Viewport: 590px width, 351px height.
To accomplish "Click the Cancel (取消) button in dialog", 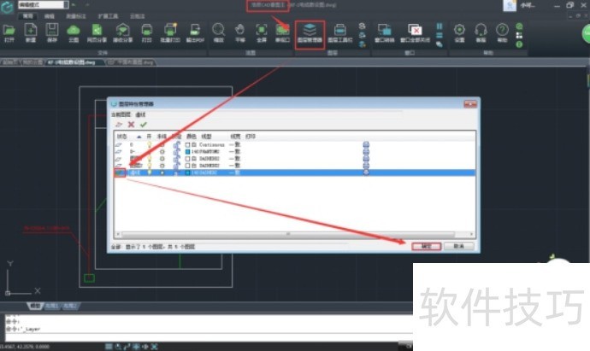I will pos(458,245).
